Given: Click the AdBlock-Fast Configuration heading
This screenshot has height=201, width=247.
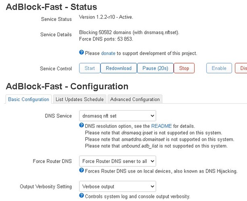Looking at the screenshot, I should pos(67,86).
